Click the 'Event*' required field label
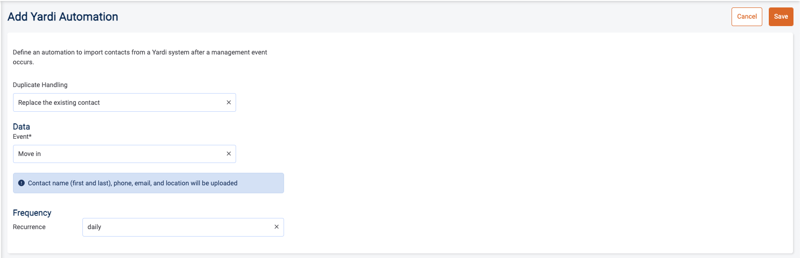The image size is (800, 258). (x=22, y=136)
